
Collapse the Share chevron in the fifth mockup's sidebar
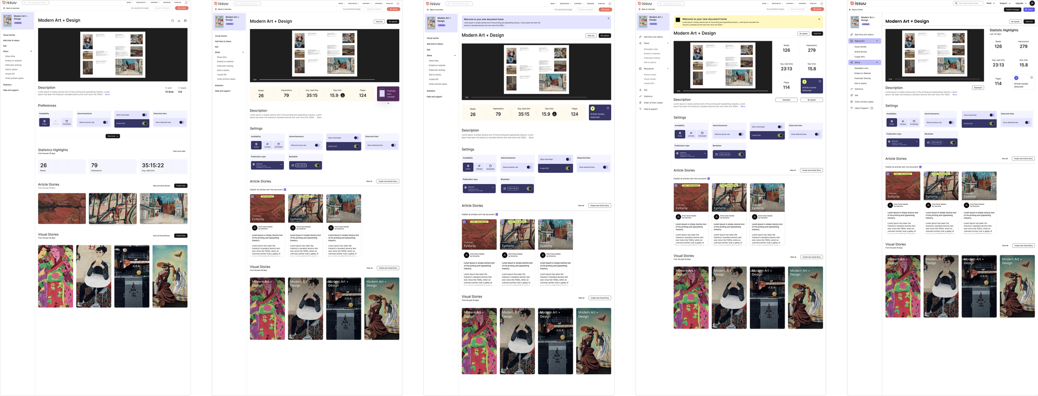877,62
